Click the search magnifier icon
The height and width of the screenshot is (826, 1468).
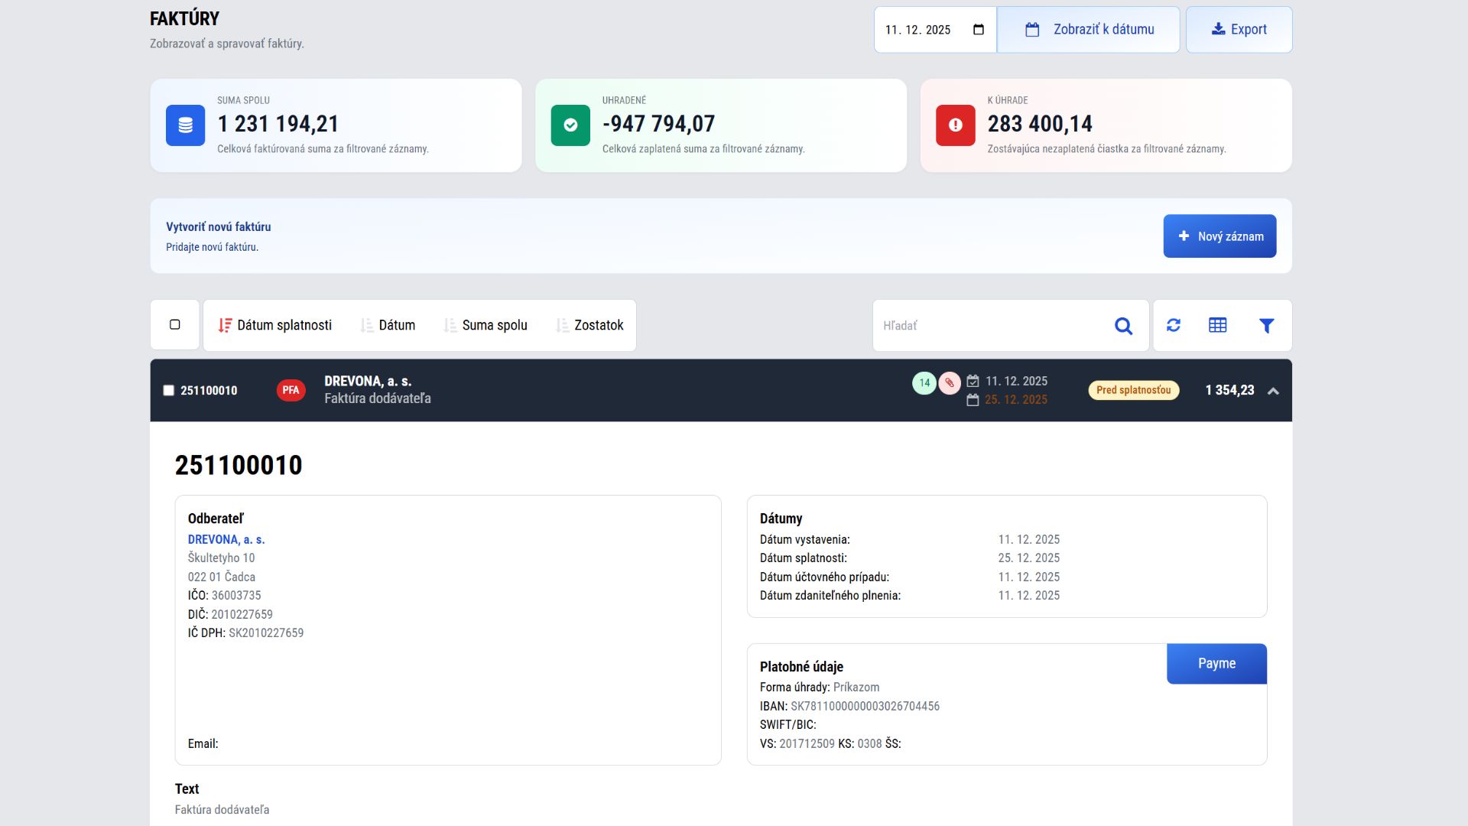point(1123,326)
